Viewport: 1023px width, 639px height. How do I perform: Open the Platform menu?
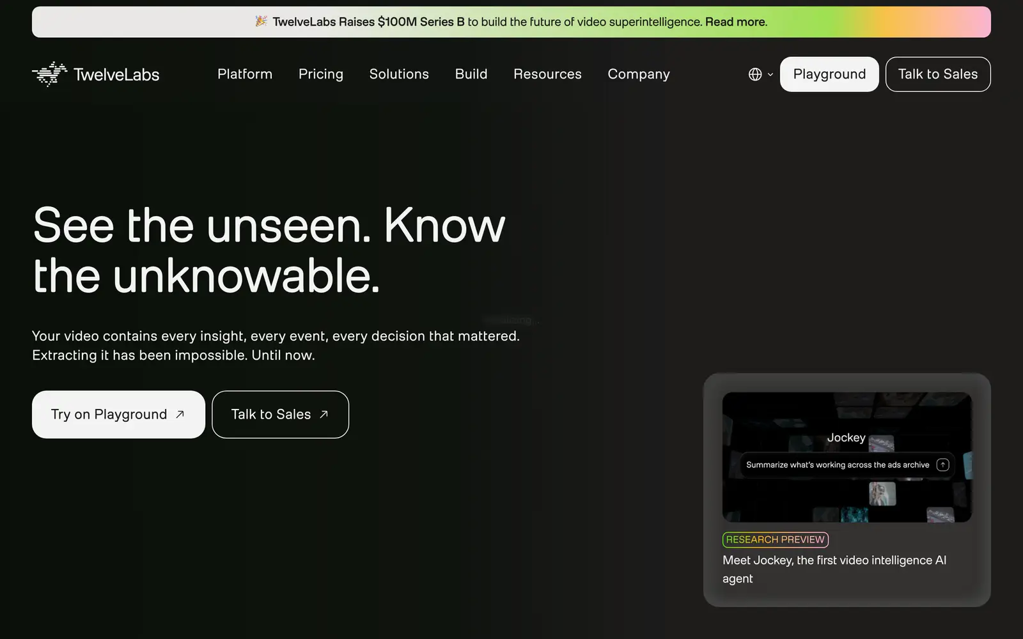coord(245,74)
